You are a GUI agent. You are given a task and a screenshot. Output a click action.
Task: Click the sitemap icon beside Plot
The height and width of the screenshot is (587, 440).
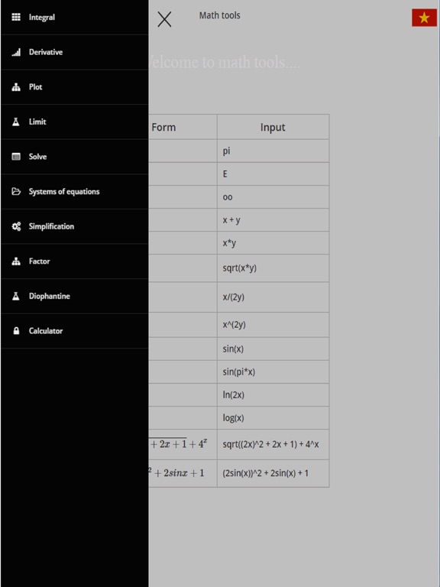point(16,87)
